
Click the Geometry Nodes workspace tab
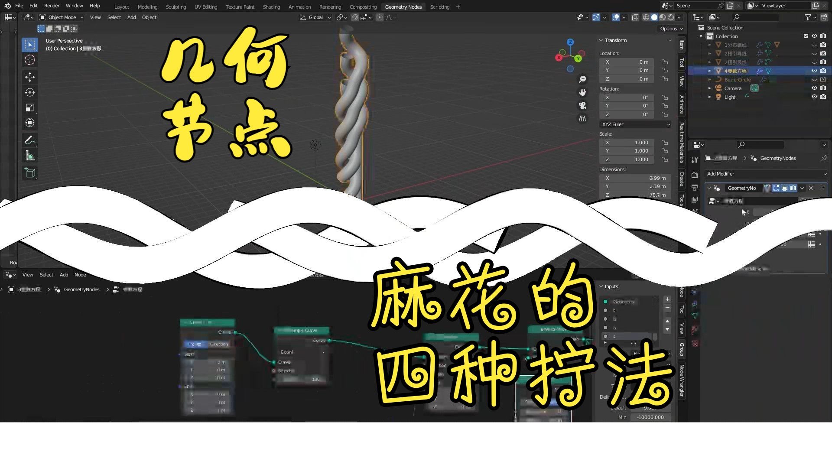tap(404, 6)
